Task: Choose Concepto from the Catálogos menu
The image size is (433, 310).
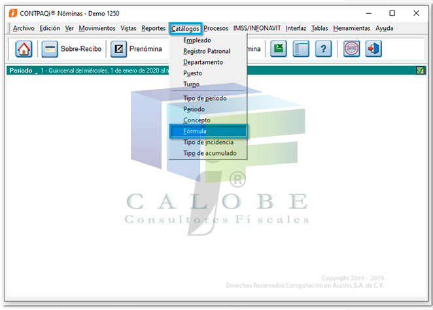Action: pyautogui.click(x=208, y=120)
